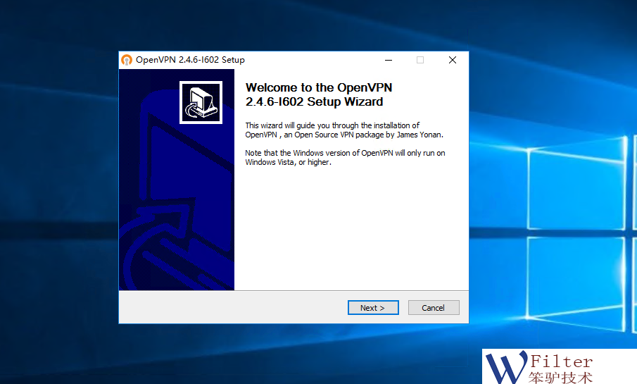Image resolution: width=637 pixels, height=384 pixels.
Task: Click the gray footer bar left of Next
Action: coord(232,307)
